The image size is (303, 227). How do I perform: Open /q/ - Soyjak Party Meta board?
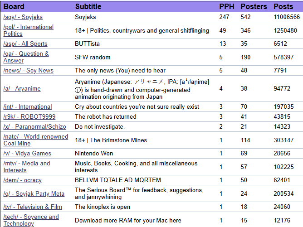click(x=34, y=193)
